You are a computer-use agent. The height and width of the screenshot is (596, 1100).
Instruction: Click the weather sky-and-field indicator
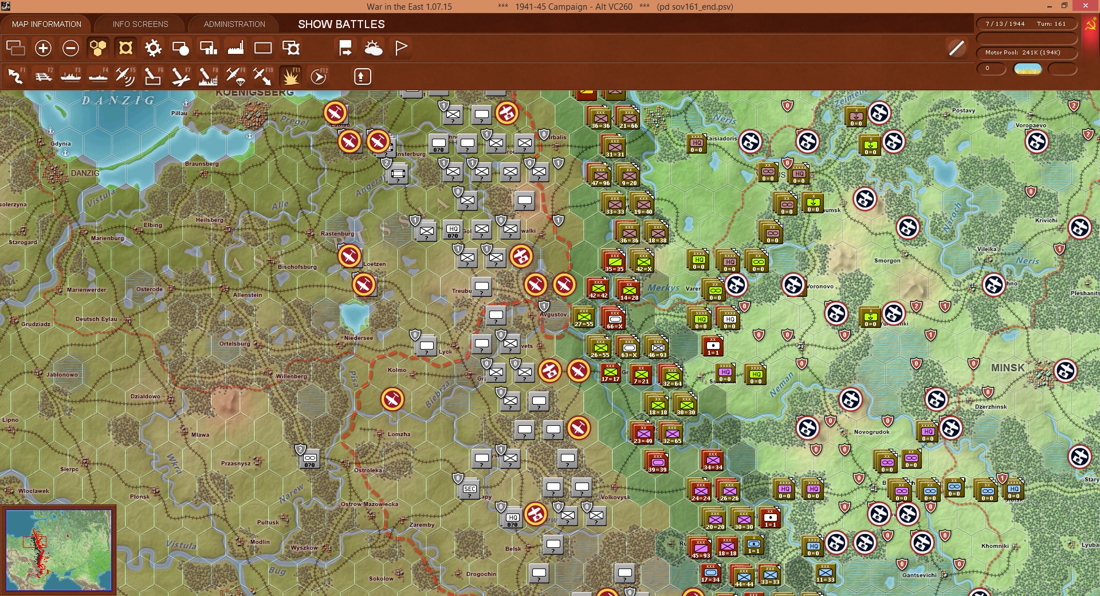tap(1028, 69)
